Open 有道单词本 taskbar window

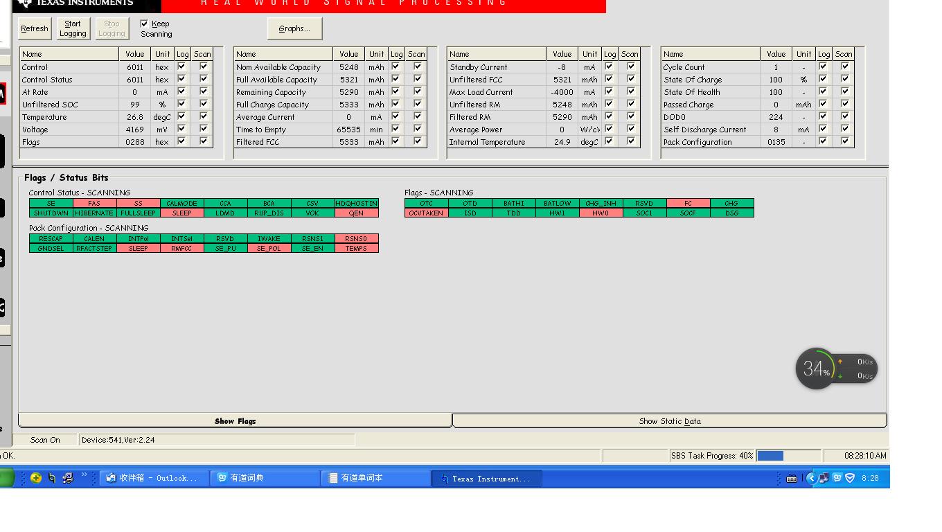(x=376, y=478)
